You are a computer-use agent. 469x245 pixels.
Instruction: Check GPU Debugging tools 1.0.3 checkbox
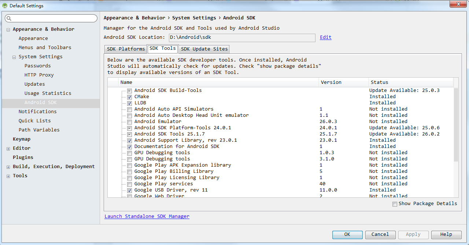point(129,153)
